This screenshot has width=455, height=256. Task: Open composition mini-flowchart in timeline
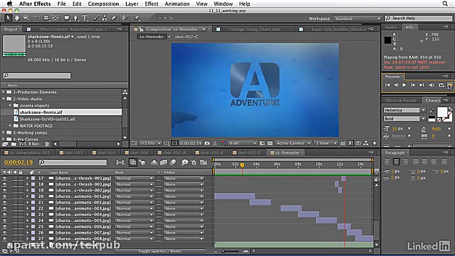[120, 163]
